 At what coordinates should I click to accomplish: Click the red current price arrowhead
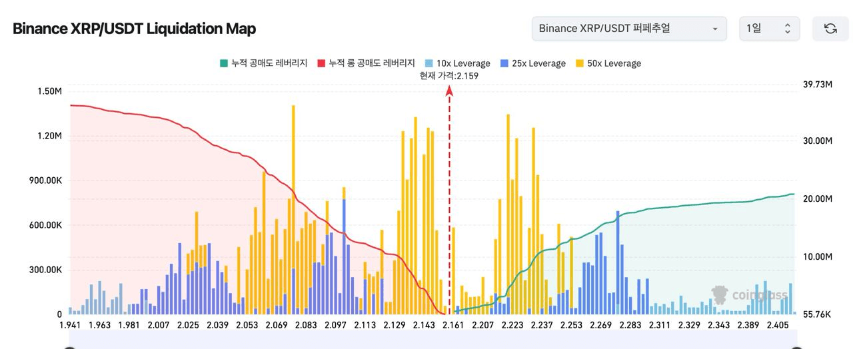(450, 90)
